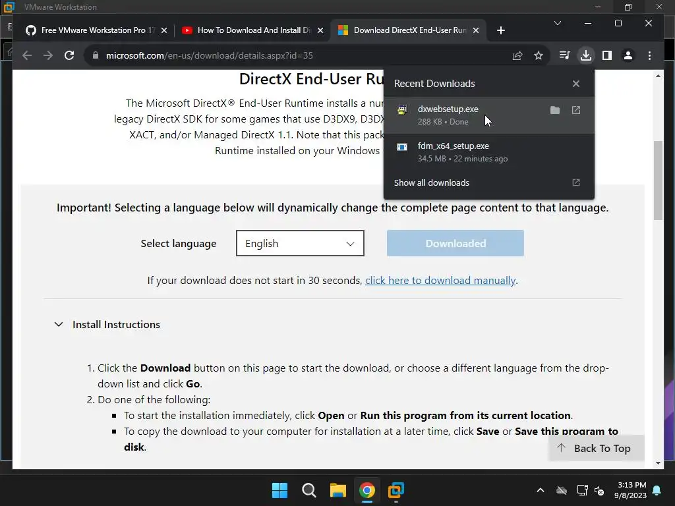Image resolution: width=675 pixels, height=506 pixels.
Task: Click the Downloaded button
Action: click(x=455, y=243)
